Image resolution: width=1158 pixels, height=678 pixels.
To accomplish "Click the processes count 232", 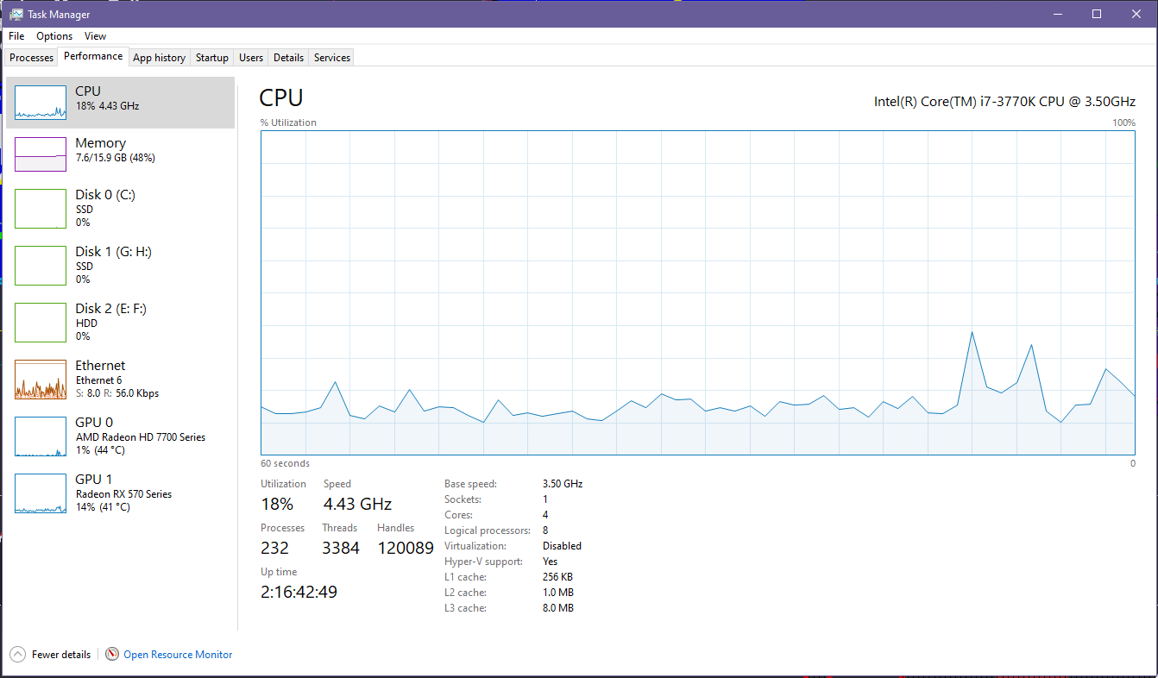I will click(274, 548).
